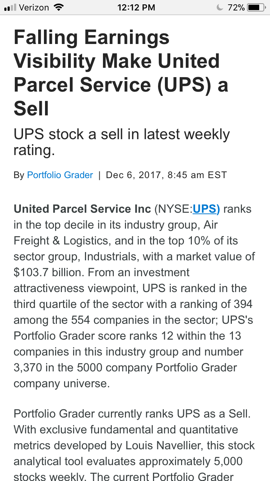Tap the Do Not Disturb moon icon
Screen dimensions: 270x481
[x=220, y=7]
